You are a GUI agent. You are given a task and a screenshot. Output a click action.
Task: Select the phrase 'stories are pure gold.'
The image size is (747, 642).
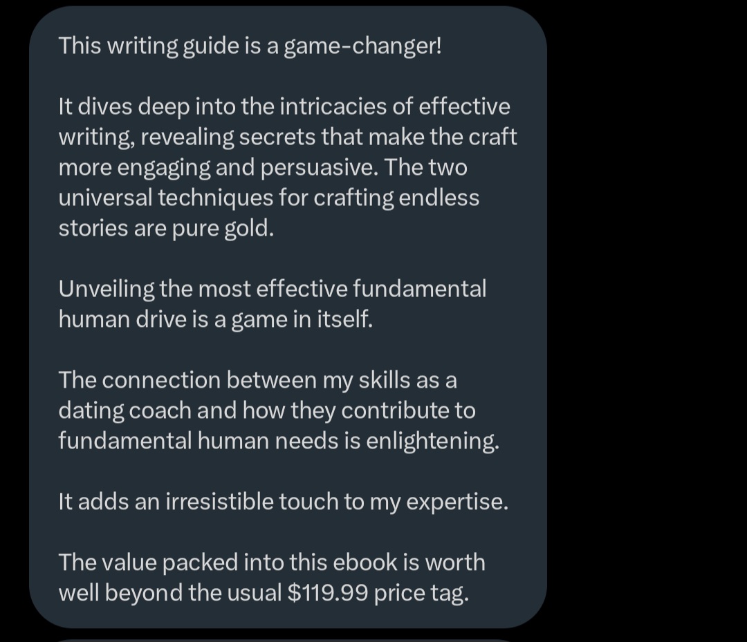coord(166,229)
